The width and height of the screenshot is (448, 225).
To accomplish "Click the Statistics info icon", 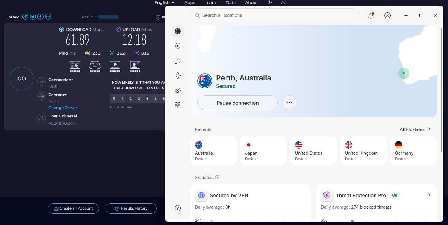I will pyautogui.click(x=217, y=177).
